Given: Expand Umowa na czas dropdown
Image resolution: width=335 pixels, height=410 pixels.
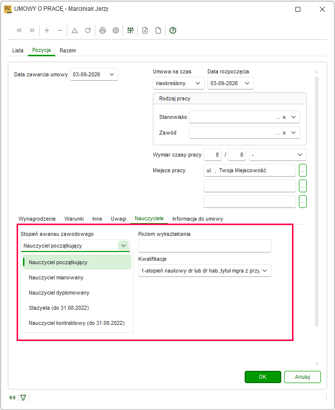Looking at the screenshot, I should (198, 83).
